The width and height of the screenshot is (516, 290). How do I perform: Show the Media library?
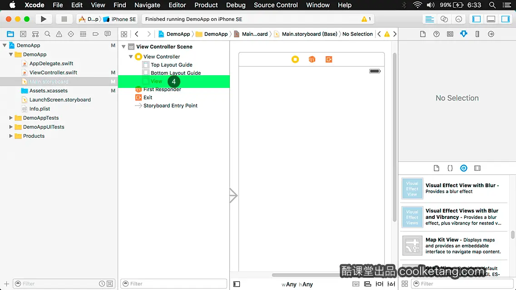click(x=477, y=168)
